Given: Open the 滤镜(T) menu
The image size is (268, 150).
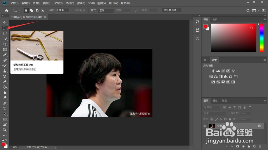Looking at the screenshot, I should coord(81,3).
